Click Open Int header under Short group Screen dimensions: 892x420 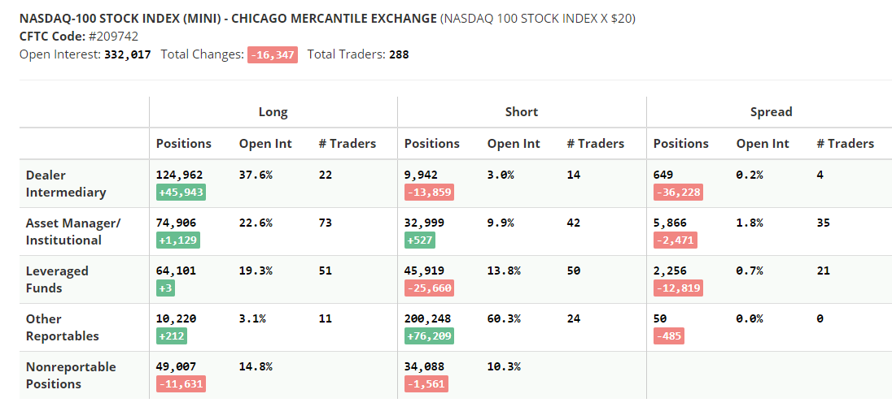(514, 144)
